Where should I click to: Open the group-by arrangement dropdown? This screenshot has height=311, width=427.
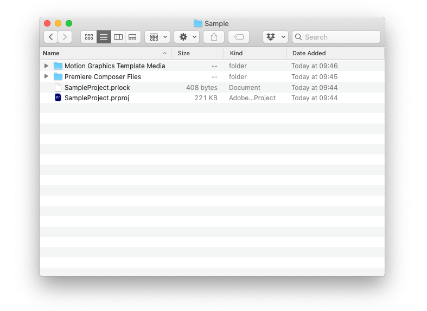click(157, 37)
